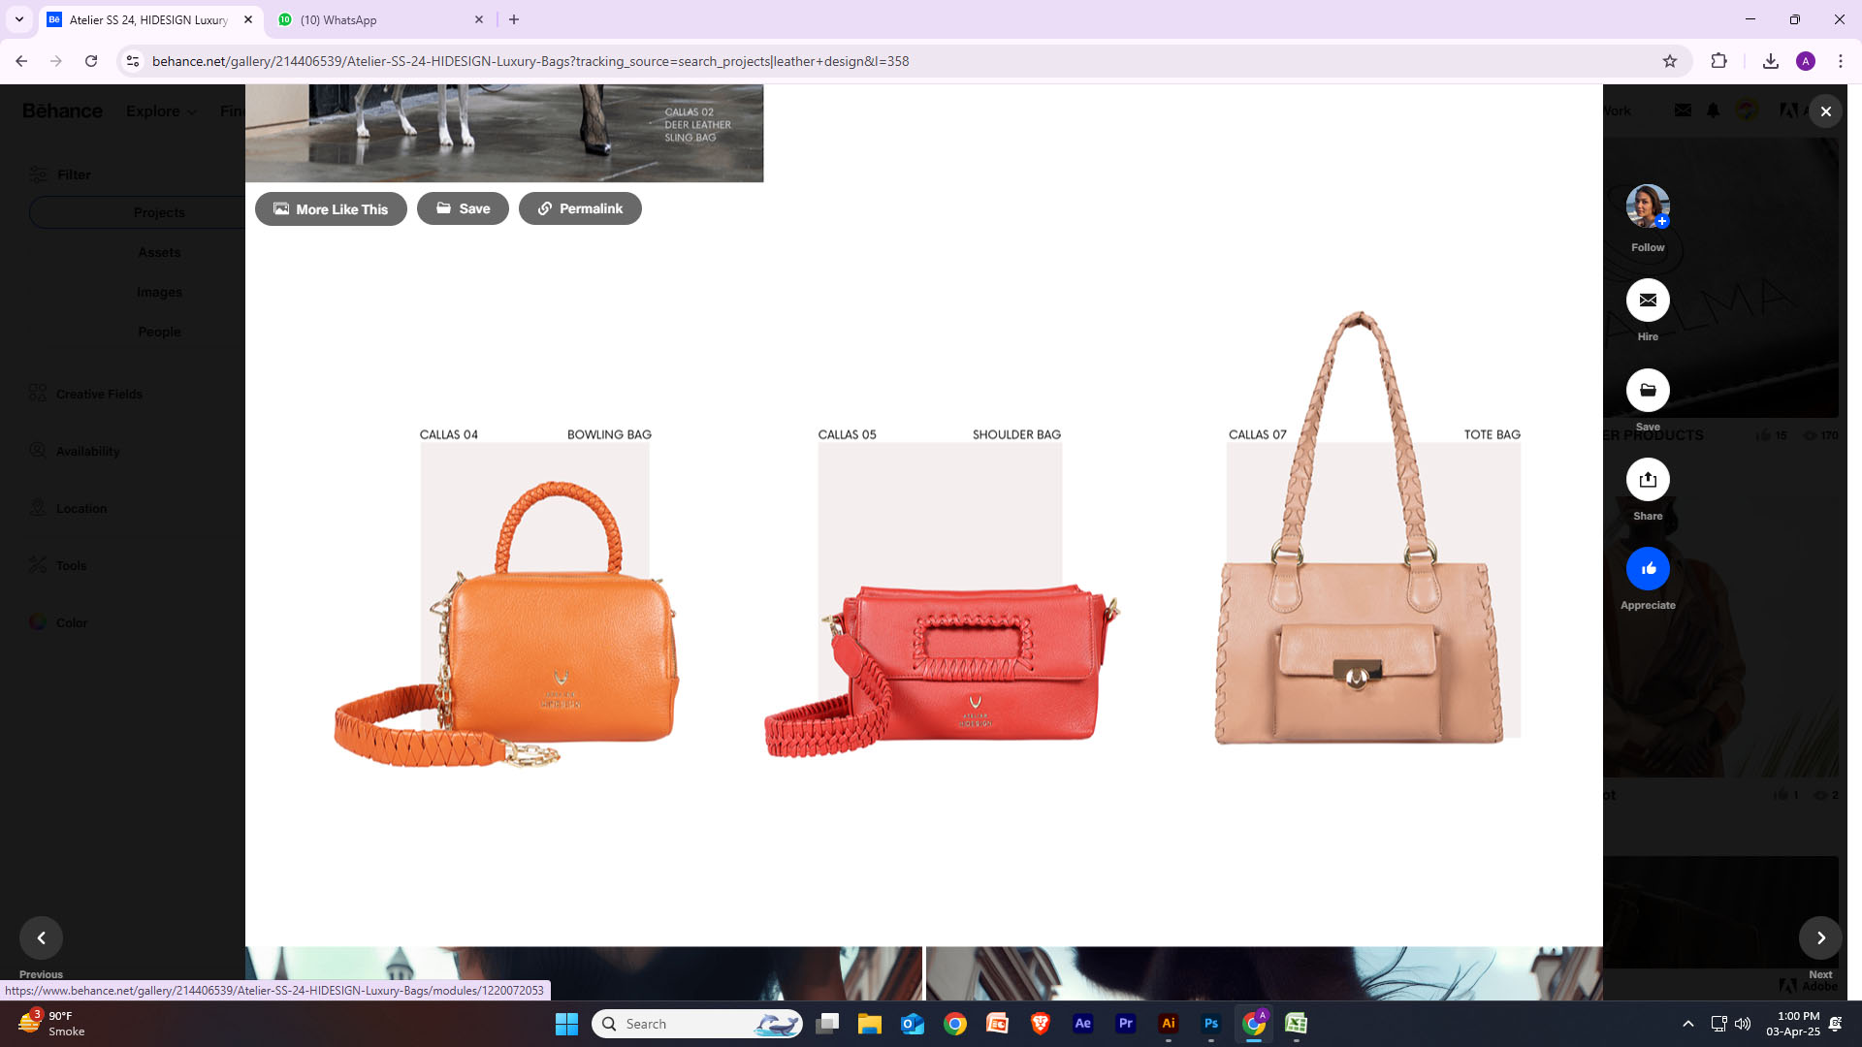Click the Permalink button
Viewport: 1862px width, 1047px height.
tap(580, 208)
